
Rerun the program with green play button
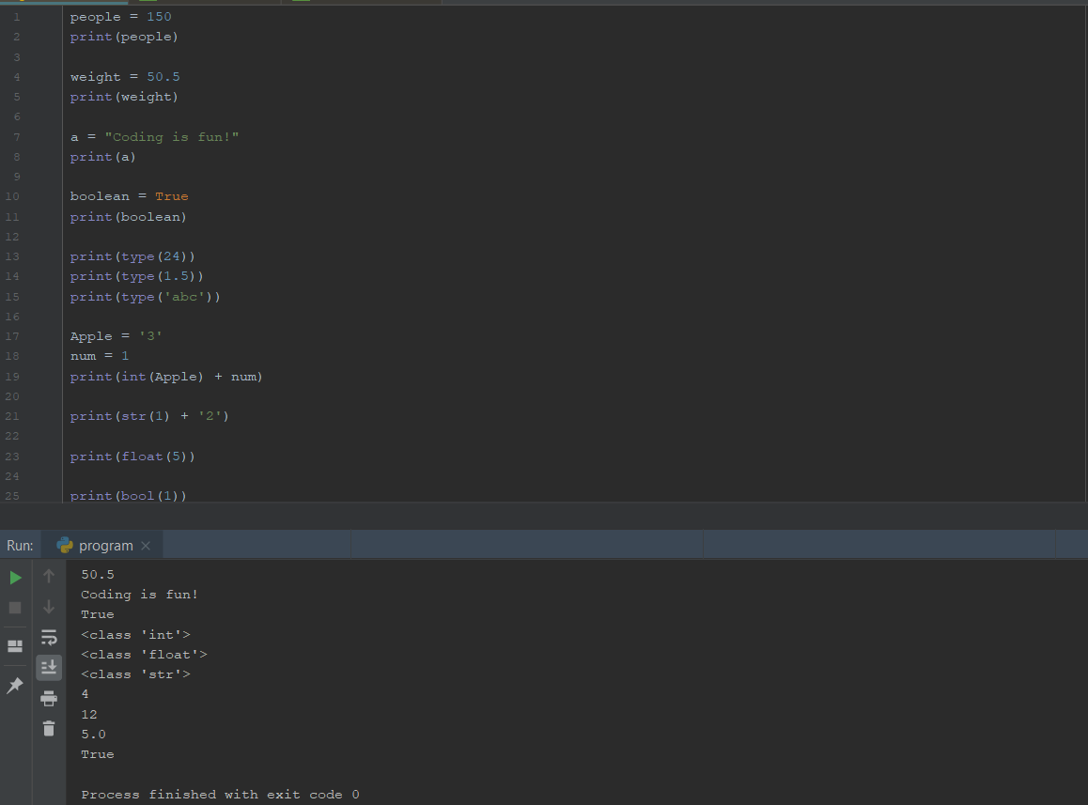pos(15,577)
